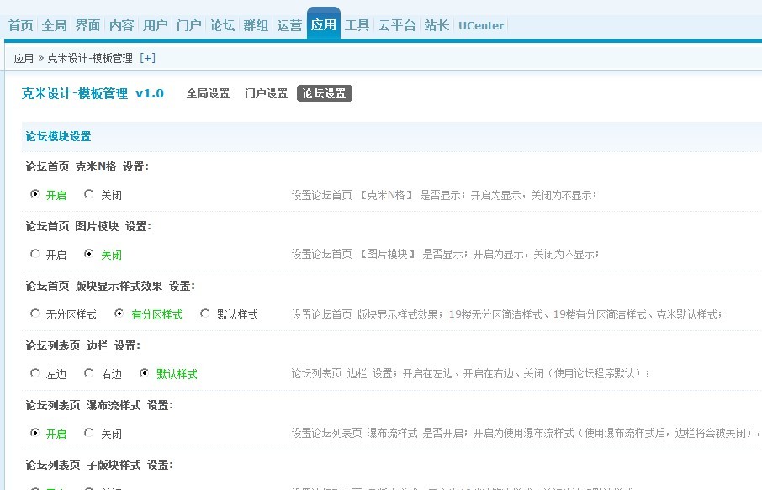
Task: Open the 云平台 menu item
Action: point(396,25)
